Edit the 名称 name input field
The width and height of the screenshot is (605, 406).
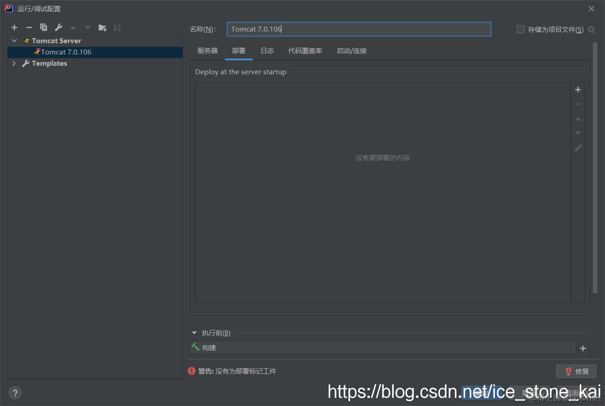[x=359, y=29]
